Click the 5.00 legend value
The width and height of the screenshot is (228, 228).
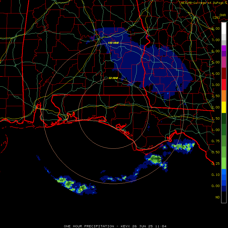pos(216,62)
